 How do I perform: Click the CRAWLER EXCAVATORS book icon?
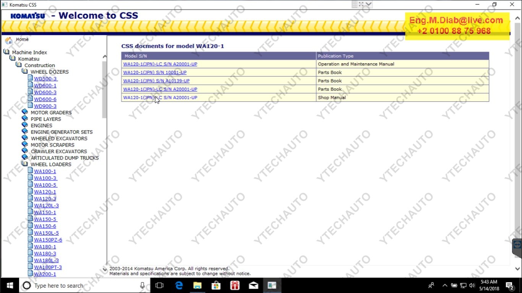click(25, 151)
